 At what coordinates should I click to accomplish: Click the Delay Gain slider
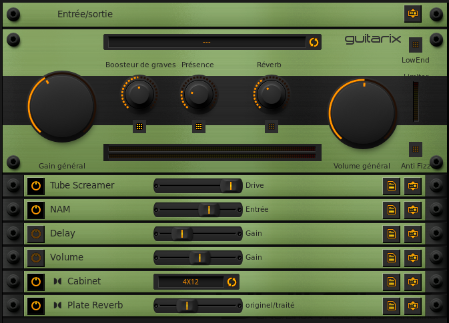[198, 234]
